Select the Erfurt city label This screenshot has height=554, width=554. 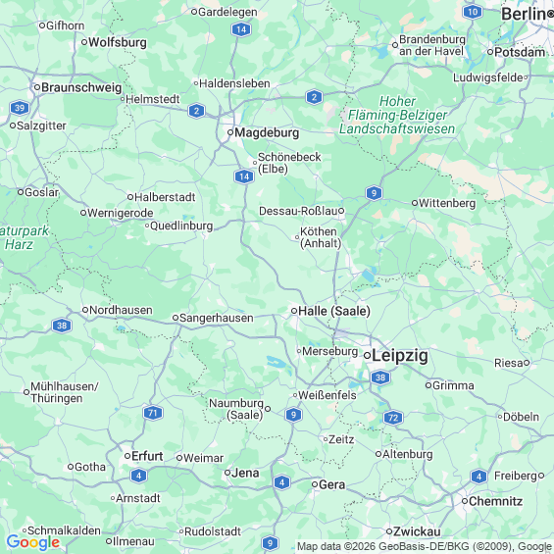[x=147, y=456]
